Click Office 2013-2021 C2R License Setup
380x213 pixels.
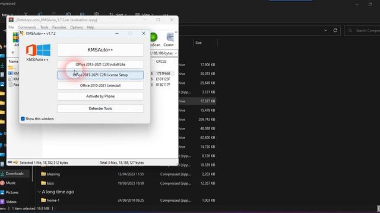100,75
